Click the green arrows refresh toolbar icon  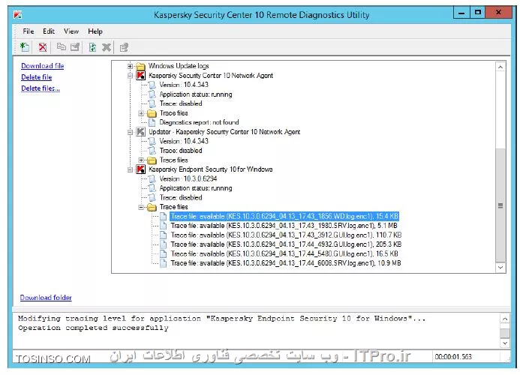tap(92, 47)
